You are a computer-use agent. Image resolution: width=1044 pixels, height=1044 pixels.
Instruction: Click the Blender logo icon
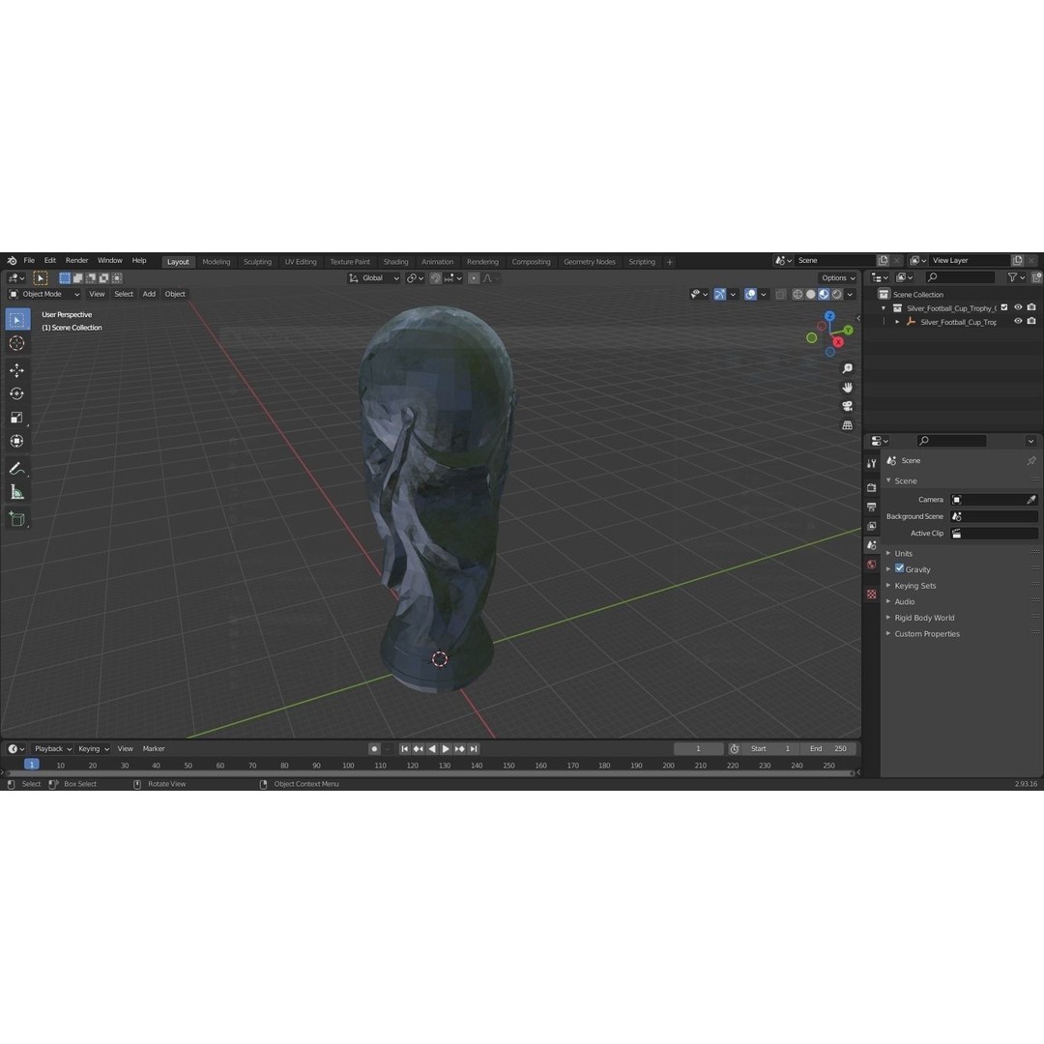pos(12,260)
